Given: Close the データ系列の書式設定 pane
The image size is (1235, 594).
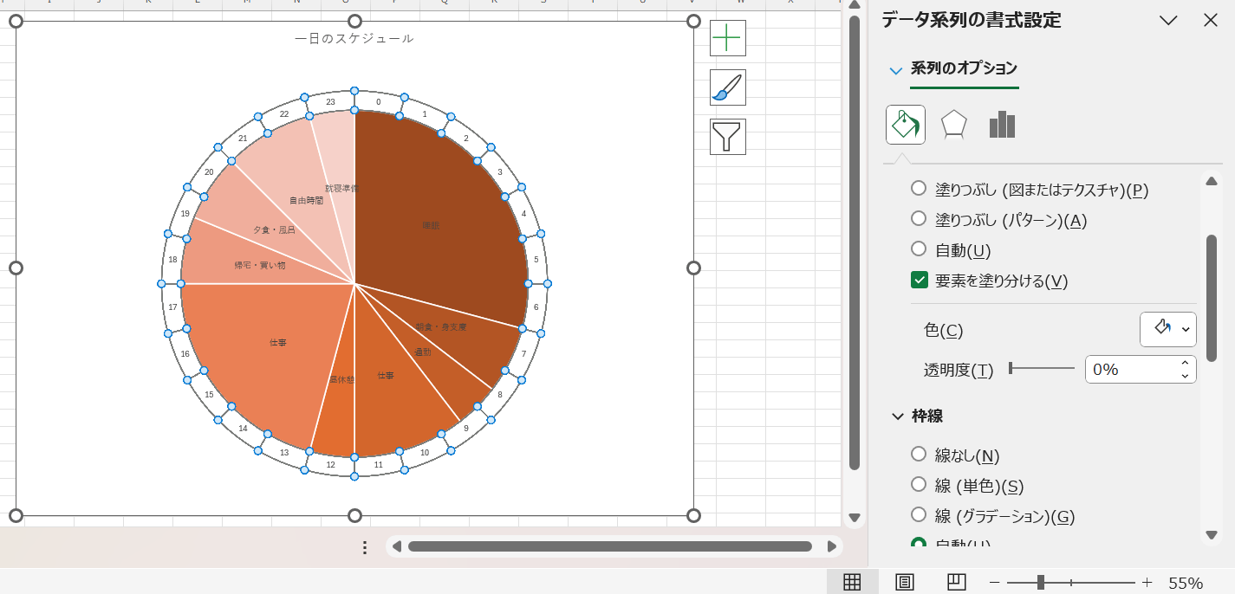Looking at the screenshot, I should 1211,21.
